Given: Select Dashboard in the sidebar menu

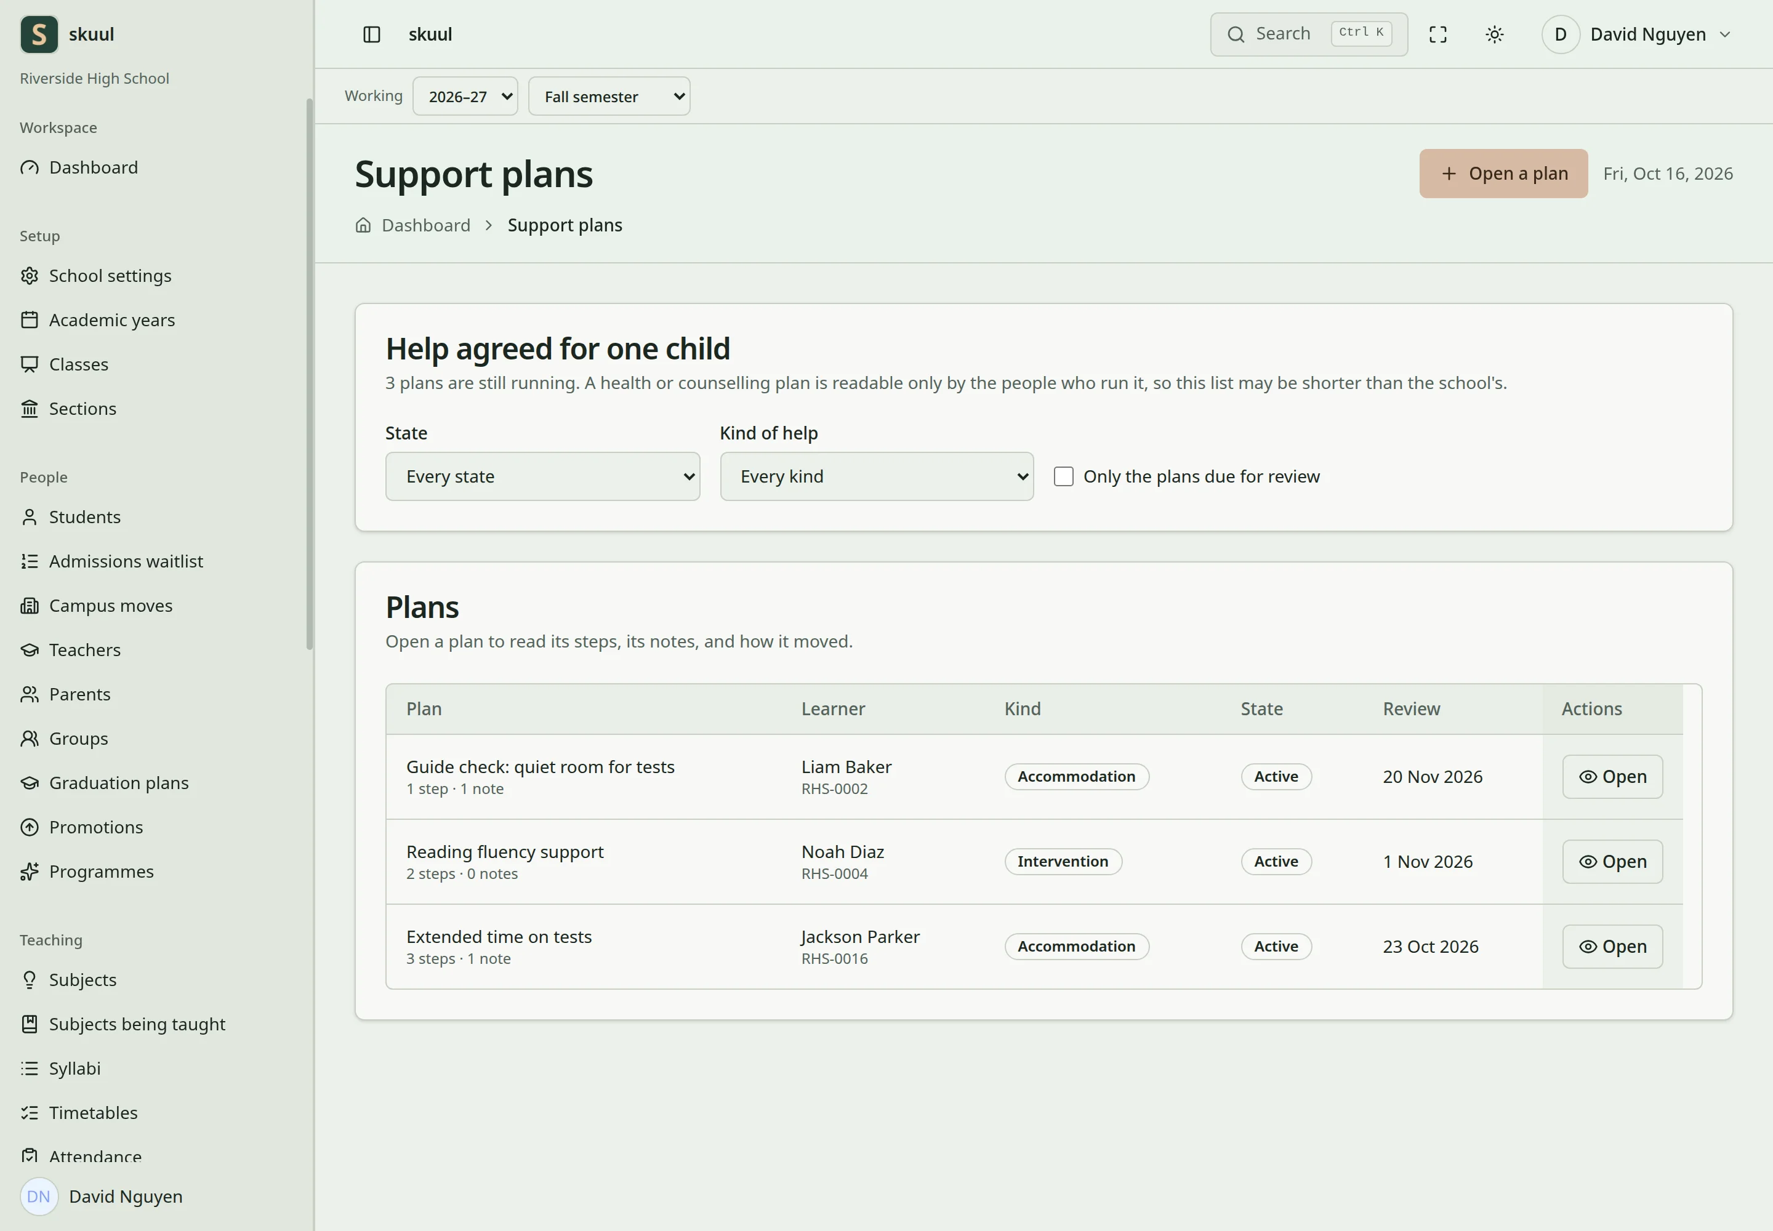Looking at the screenshot, I should click(94, 167).
